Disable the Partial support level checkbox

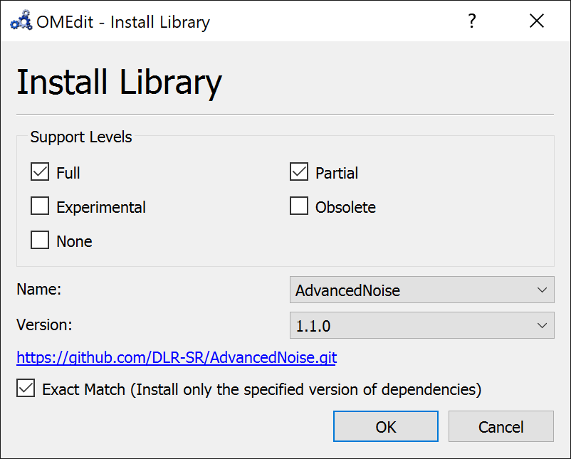pyautogui.click(x=298, y=172)
